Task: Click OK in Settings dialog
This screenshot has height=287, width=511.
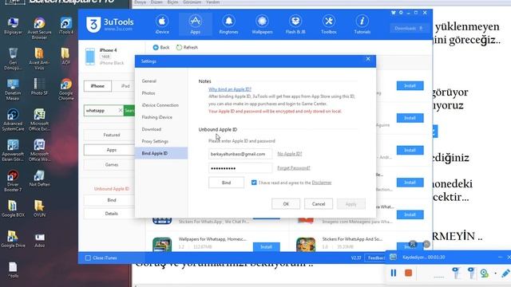Action: pos(286,204)
